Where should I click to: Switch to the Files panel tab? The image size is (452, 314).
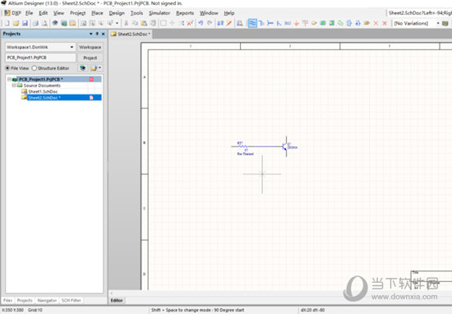[8, 300]
